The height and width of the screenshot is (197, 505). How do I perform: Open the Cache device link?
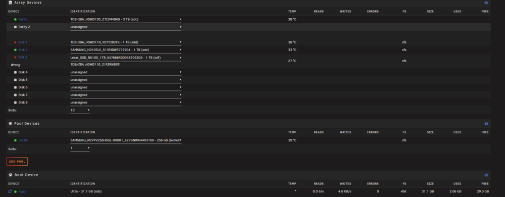23,140
